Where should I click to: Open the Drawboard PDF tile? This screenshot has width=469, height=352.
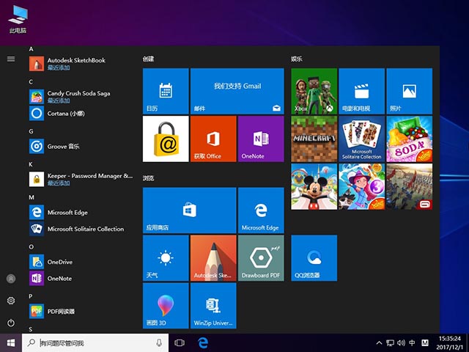point(261,258)
